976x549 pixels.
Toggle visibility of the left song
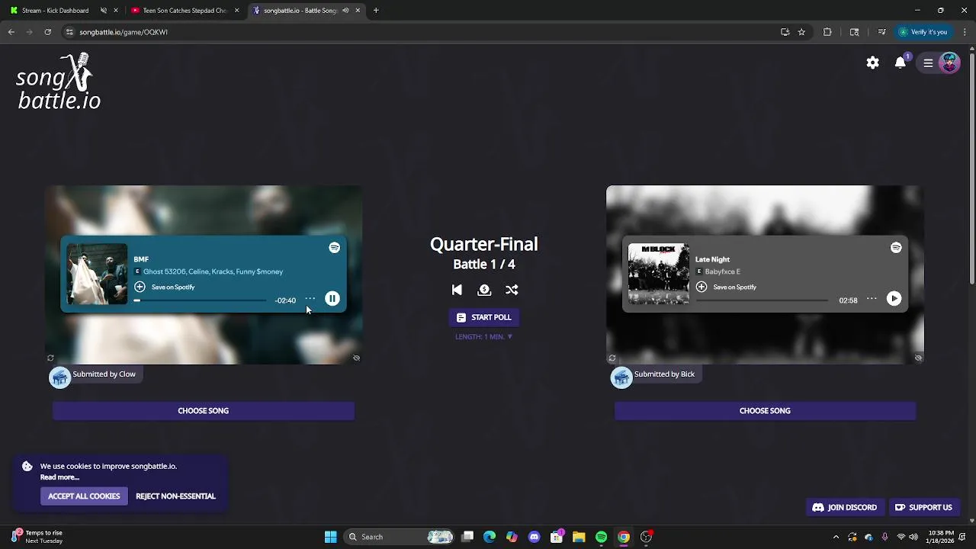click(x=356, y=358)
